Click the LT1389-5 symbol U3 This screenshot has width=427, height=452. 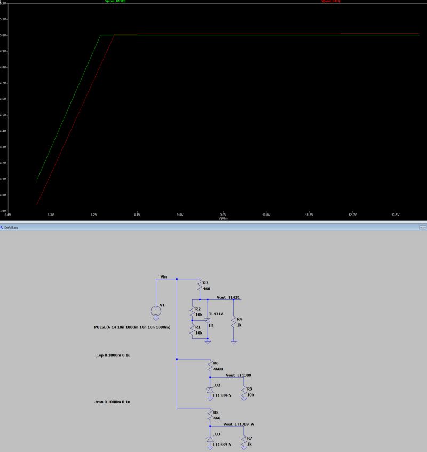[210, 440]
